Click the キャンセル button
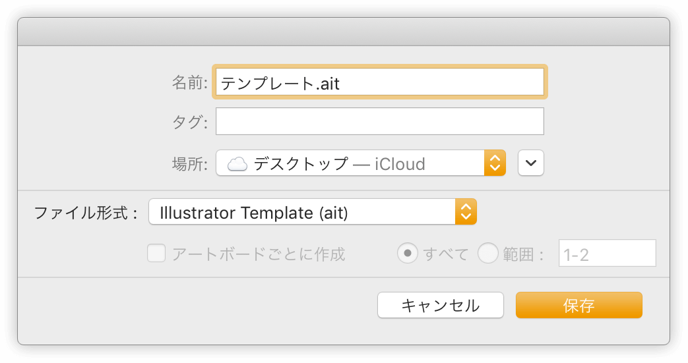The image size is (688, 363). coord(441,305)
